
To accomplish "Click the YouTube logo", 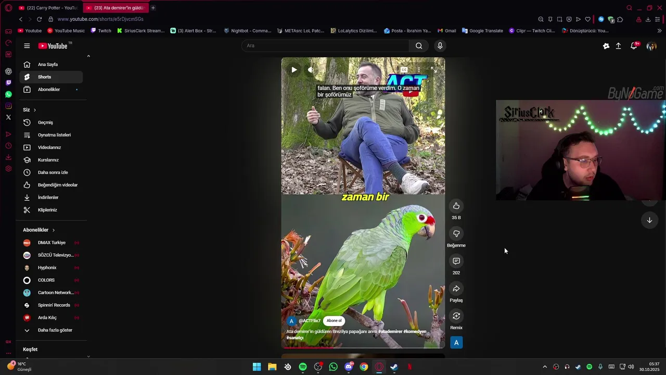I will (x=53, y=46).
